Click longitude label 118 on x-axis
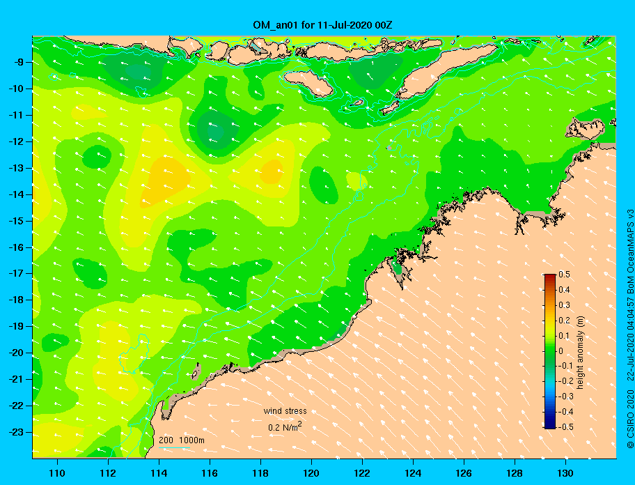 coord(260,473)
